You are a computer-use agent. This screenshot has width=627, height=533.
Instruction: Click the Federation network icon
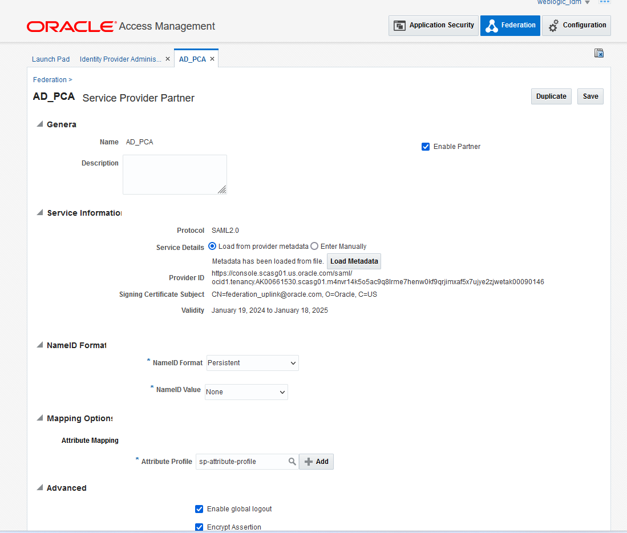[491, 26]
